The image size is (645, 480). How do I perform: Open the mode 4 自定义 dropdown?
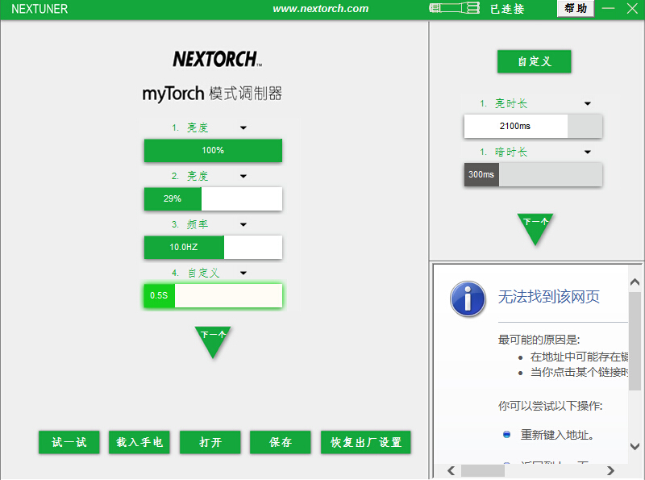[x=243, y=273]
